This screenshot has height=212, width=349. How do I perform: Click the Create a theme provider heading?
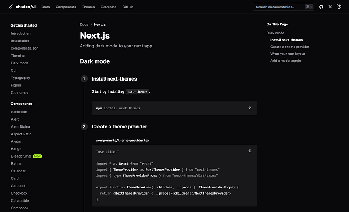pos(119,127)
